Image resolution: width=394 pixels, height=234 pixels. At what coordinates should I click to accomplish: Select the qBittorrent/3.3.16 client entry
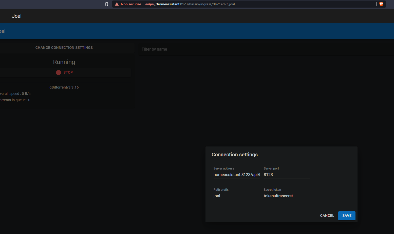pyautogui.click(x=64, y=87)
